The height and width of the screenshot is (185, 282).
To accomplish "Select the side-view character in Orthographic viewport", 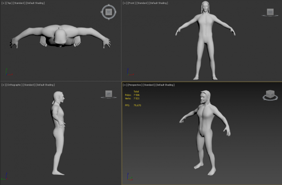I will tap(59, 133).
